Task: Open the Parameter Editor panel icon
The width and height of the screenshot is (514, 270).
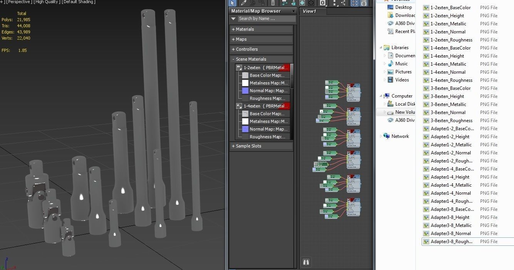Action: click(x=363, y=4)
